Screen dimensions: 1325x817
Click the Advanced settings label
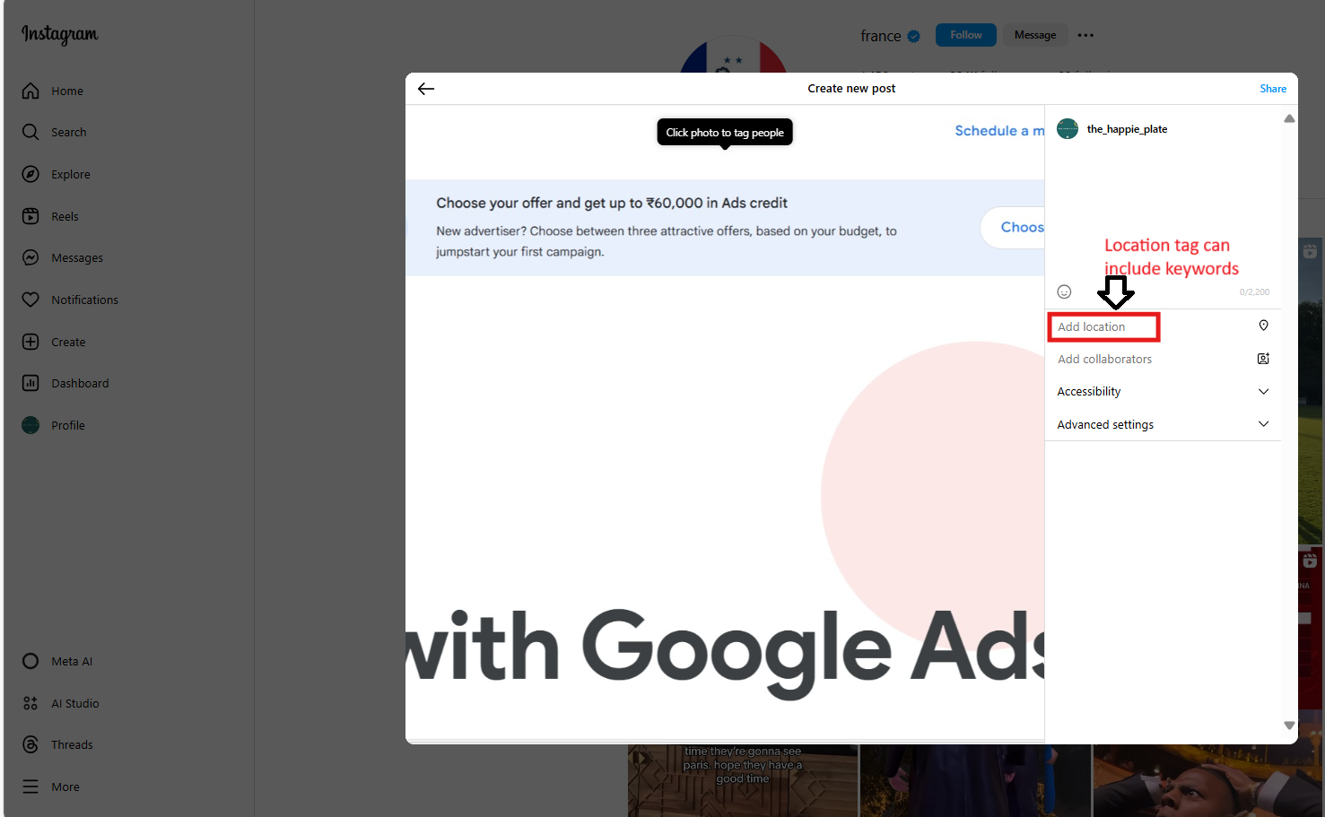1105,424
